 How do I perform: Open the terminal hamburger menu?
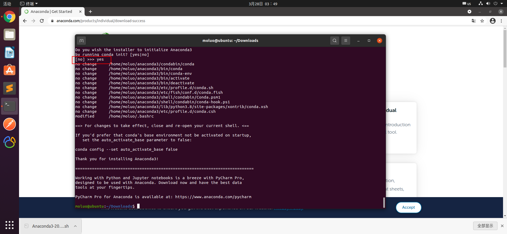[345, 41]
